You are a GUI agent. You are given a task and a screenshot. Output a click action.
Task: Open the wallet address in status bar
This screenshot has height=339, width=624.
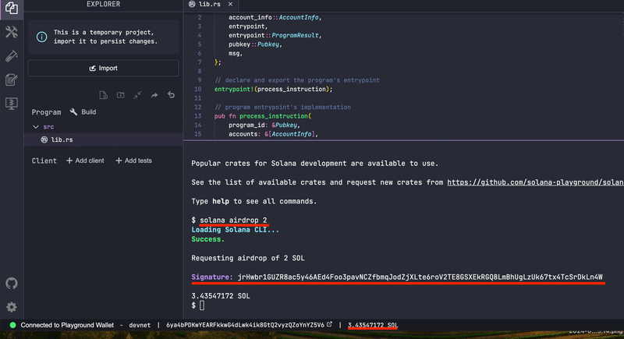click(x=245, y=325)
